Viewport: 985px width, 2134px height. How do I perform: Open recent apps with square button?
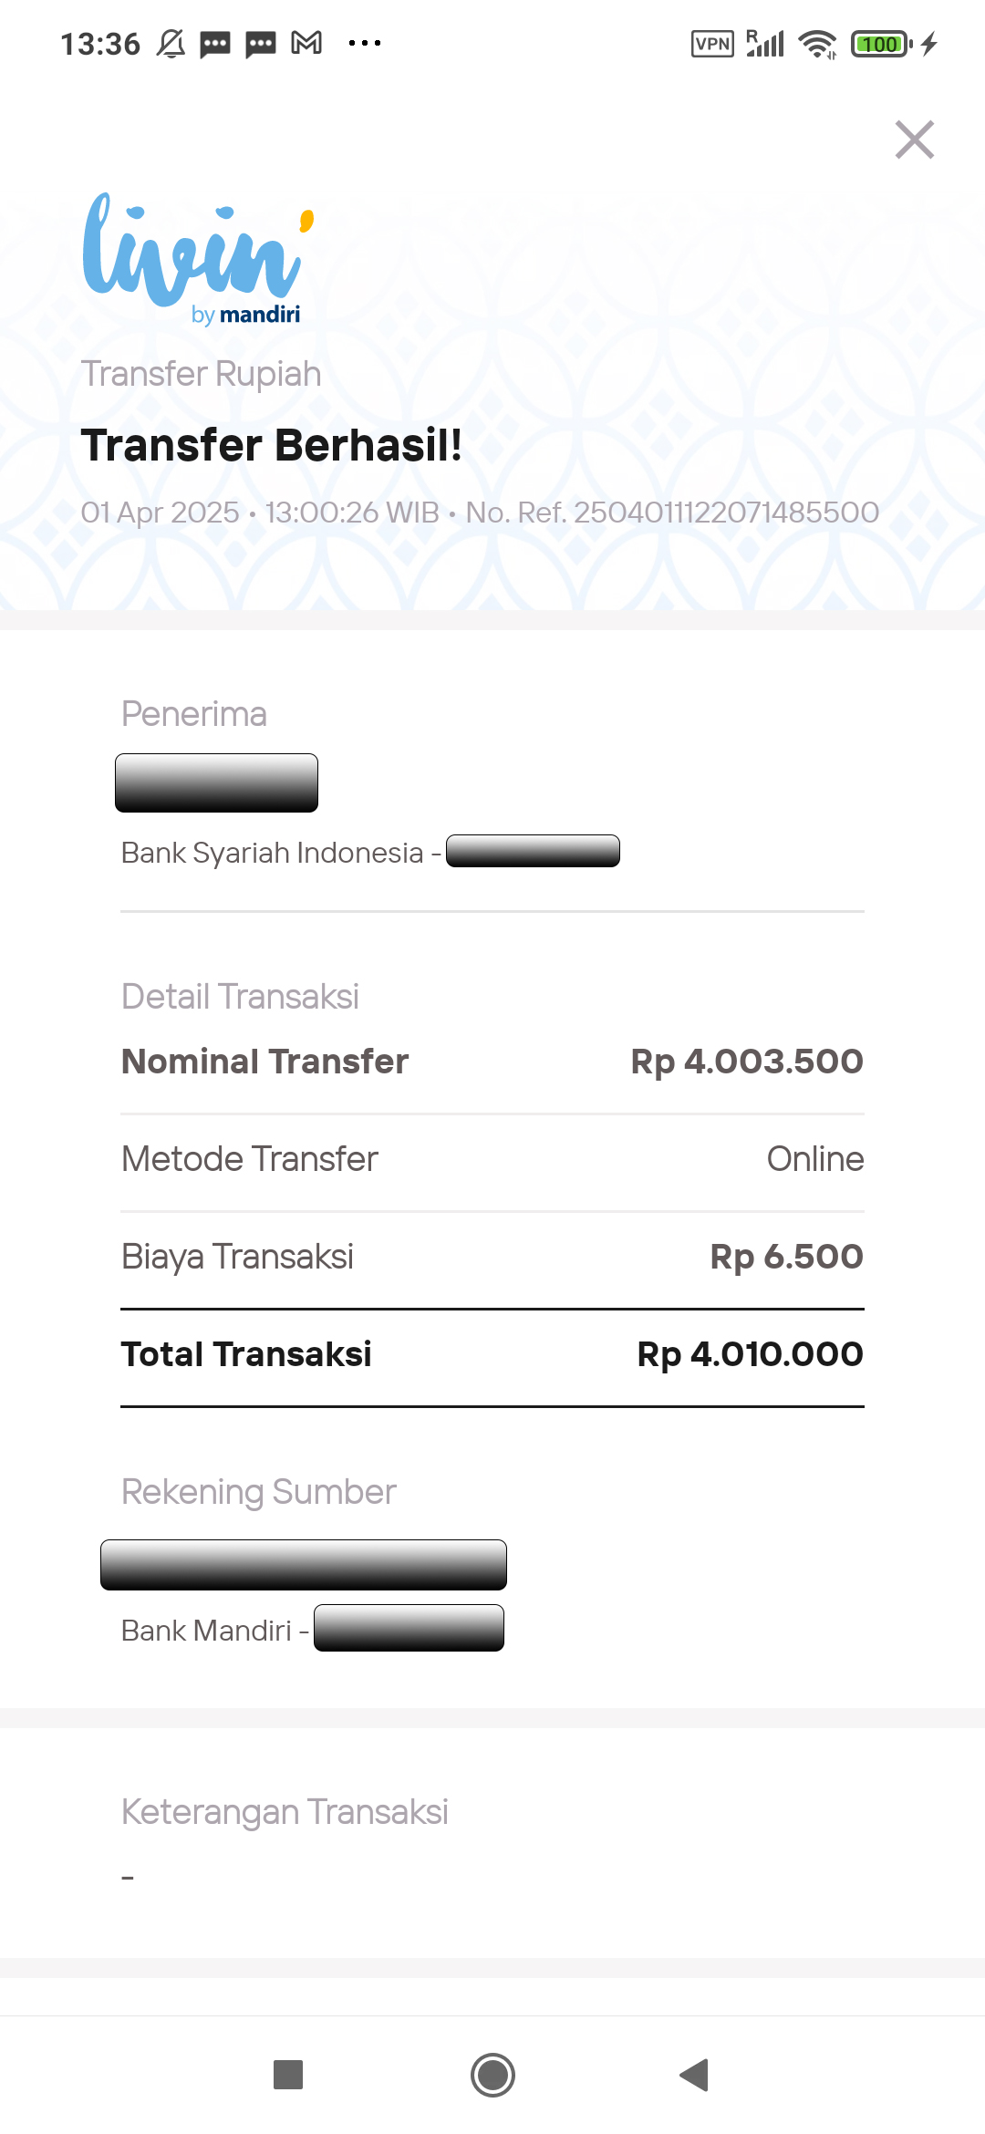click(288, 2075)
